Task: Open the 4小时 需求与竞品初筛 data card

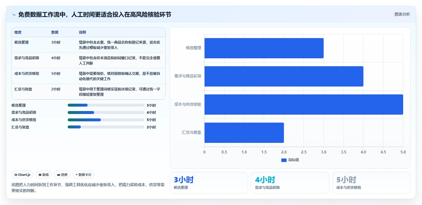Action: [x=290, y=183]
